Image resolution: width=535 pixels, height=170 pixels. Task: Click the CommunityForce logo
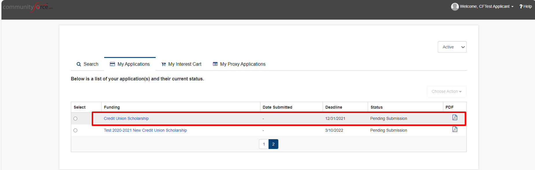click(28, 7)
